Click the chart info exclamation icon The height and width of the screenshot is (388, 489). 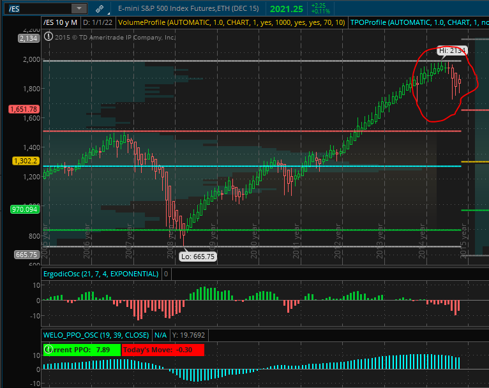pyautogui.click(x=49, y=36)
